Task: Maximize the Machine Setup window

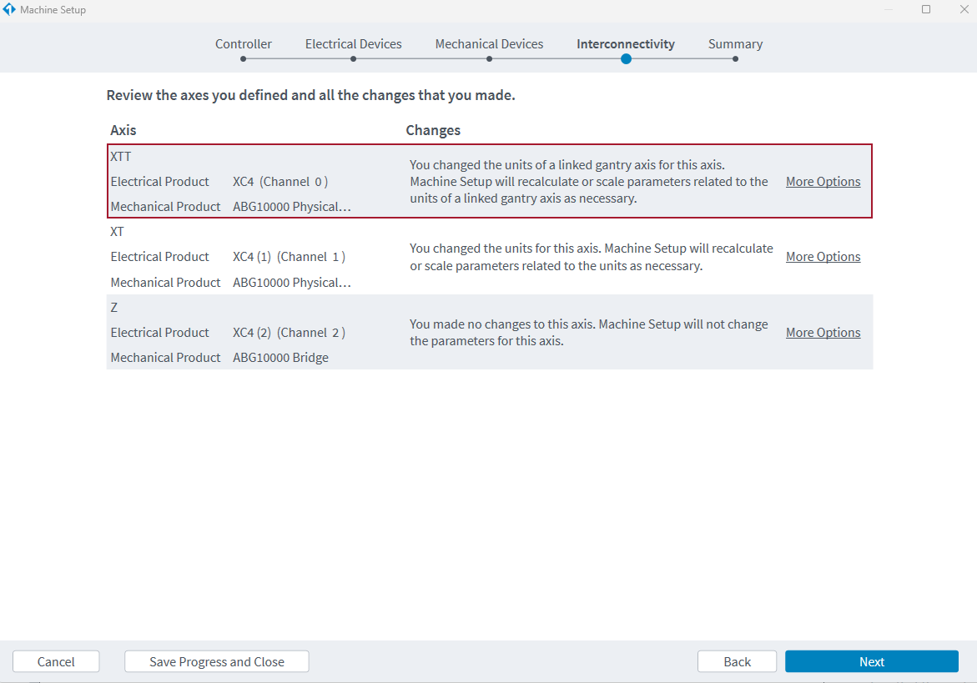Action: click(x=926, y=10)
